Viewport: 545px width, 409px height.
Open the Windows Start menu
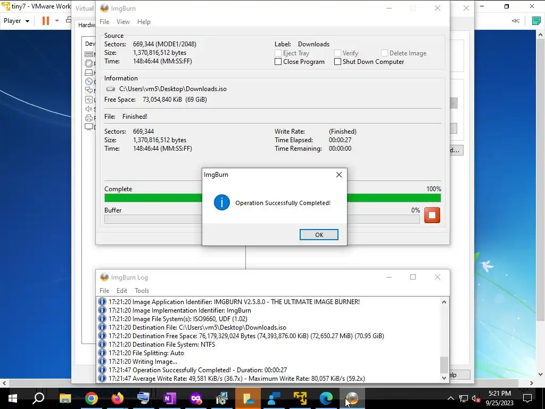pyautogui.click(x=13, y=398)
